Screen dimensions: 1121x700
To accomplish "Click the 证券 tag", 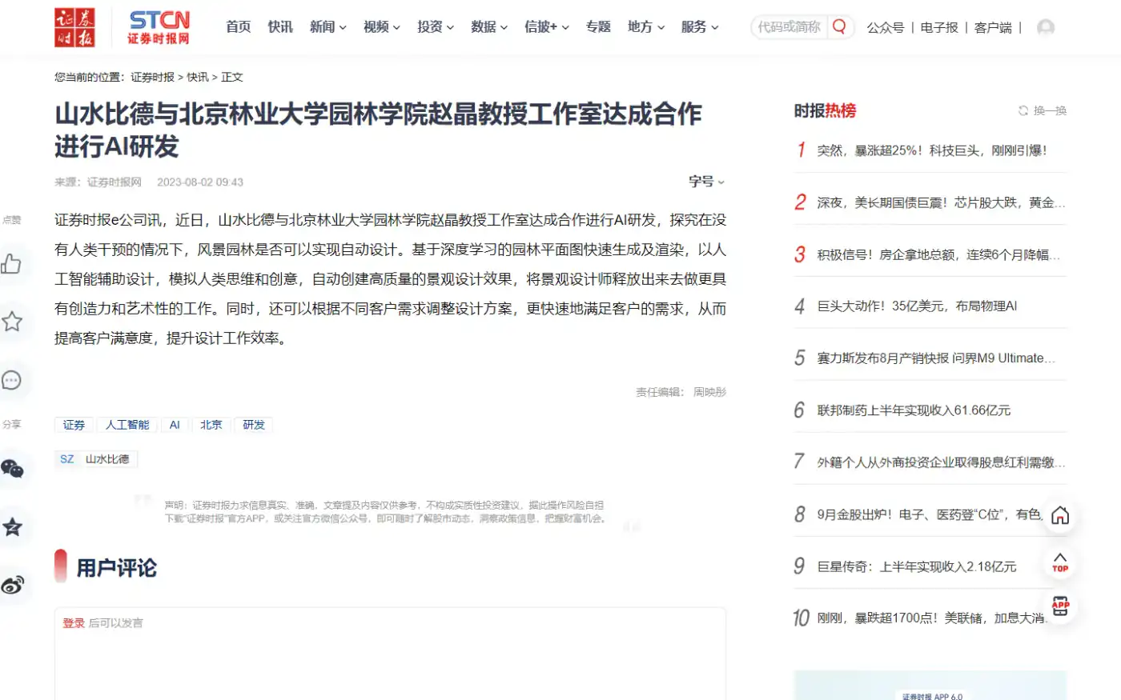I will [x=74, y=425].
